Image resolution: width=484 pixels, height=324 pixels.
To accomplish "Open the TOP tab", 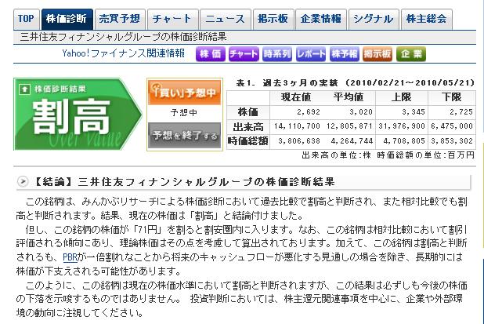I will click(27, 19).
